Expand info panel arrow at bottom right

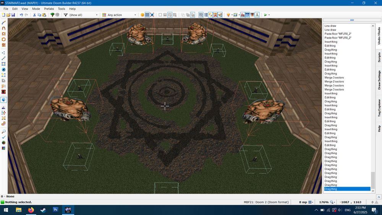379,197
